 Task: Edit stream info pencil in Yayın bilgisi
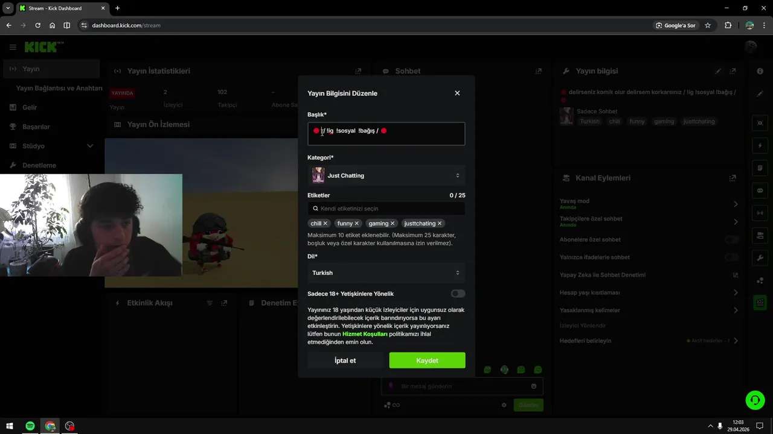[x=718, y=71]
